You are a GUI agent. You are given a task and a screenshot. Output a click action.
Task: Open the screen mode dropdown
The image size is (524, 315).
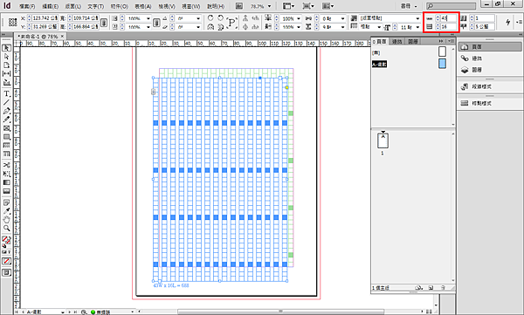(x=308, y=6)
